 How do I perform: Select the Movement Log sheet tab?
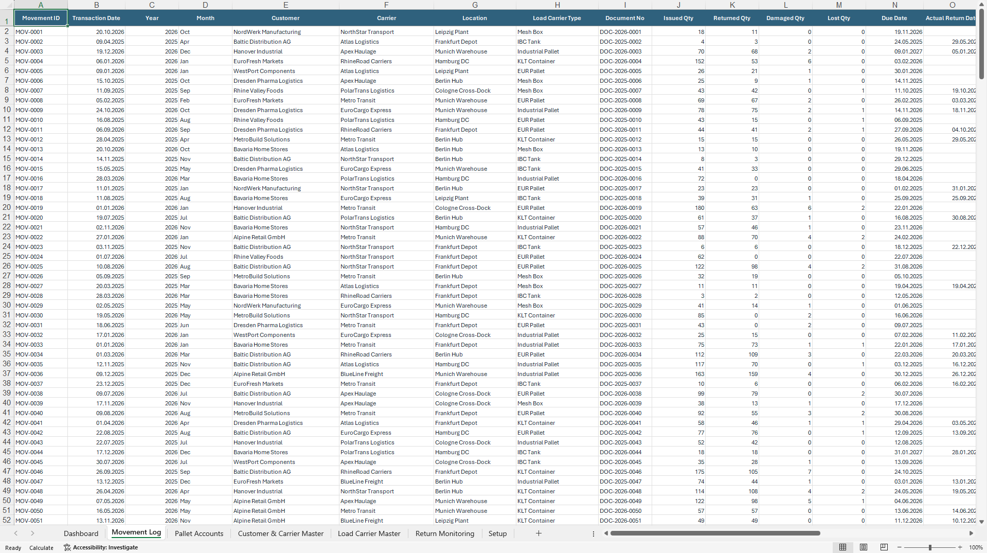click(136, 533)
